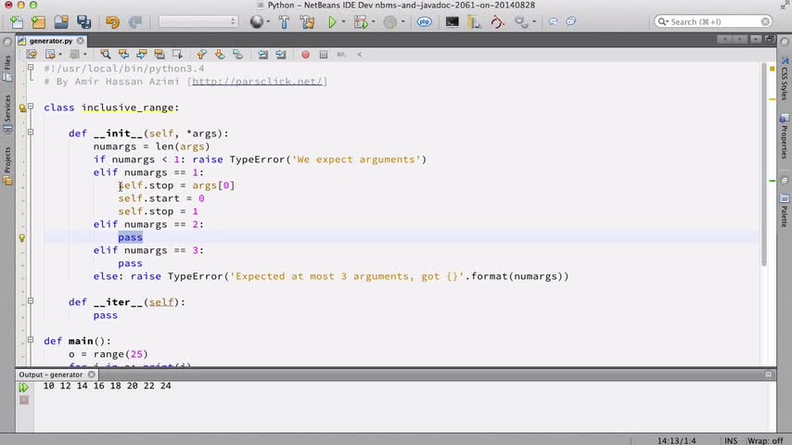792x445 pixels.
Task: Open the Run Project dropdown arrow
Action: point(343,21)
